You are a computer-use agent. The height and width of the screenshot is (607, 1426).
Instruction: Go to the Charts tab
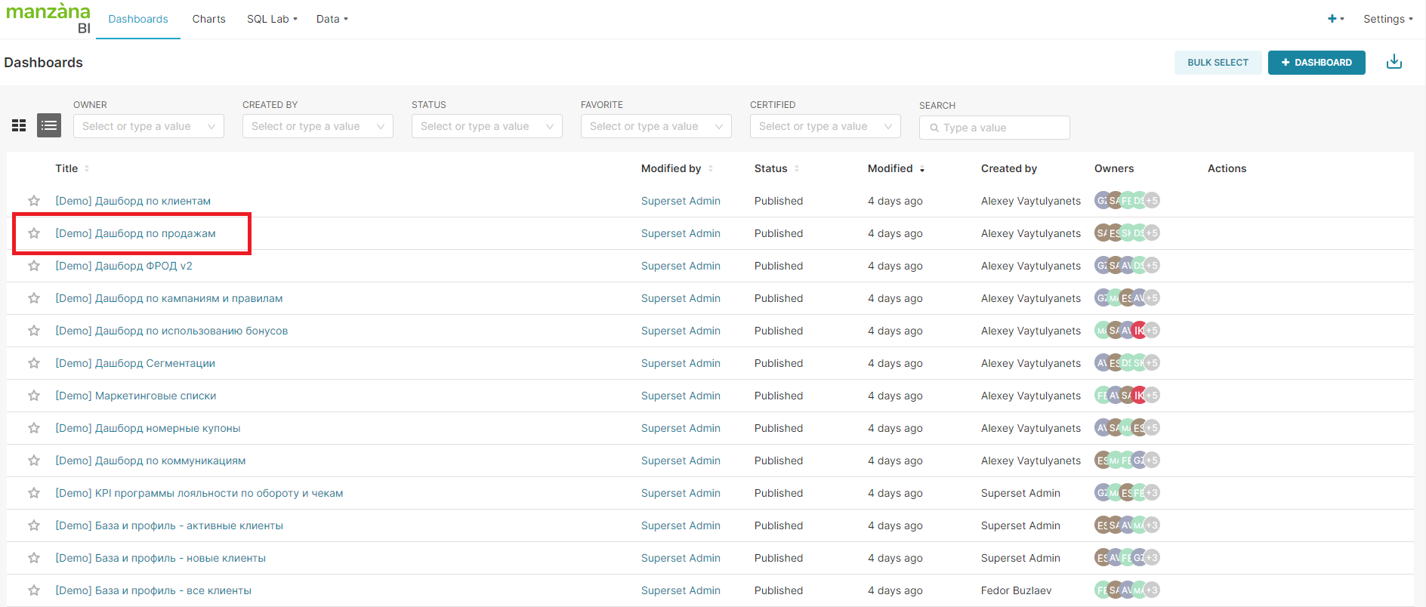208,19
